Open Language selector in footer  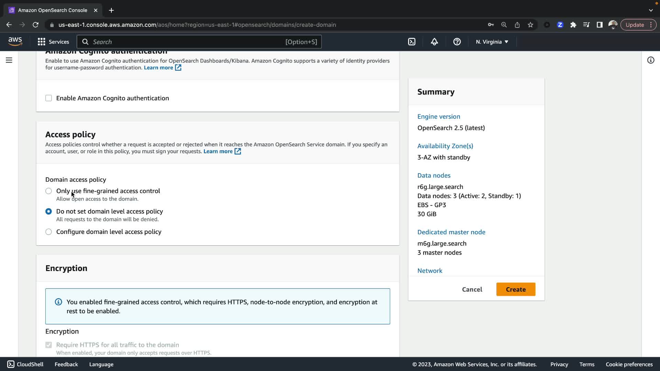pyautogui.click(x=101, y=364)
